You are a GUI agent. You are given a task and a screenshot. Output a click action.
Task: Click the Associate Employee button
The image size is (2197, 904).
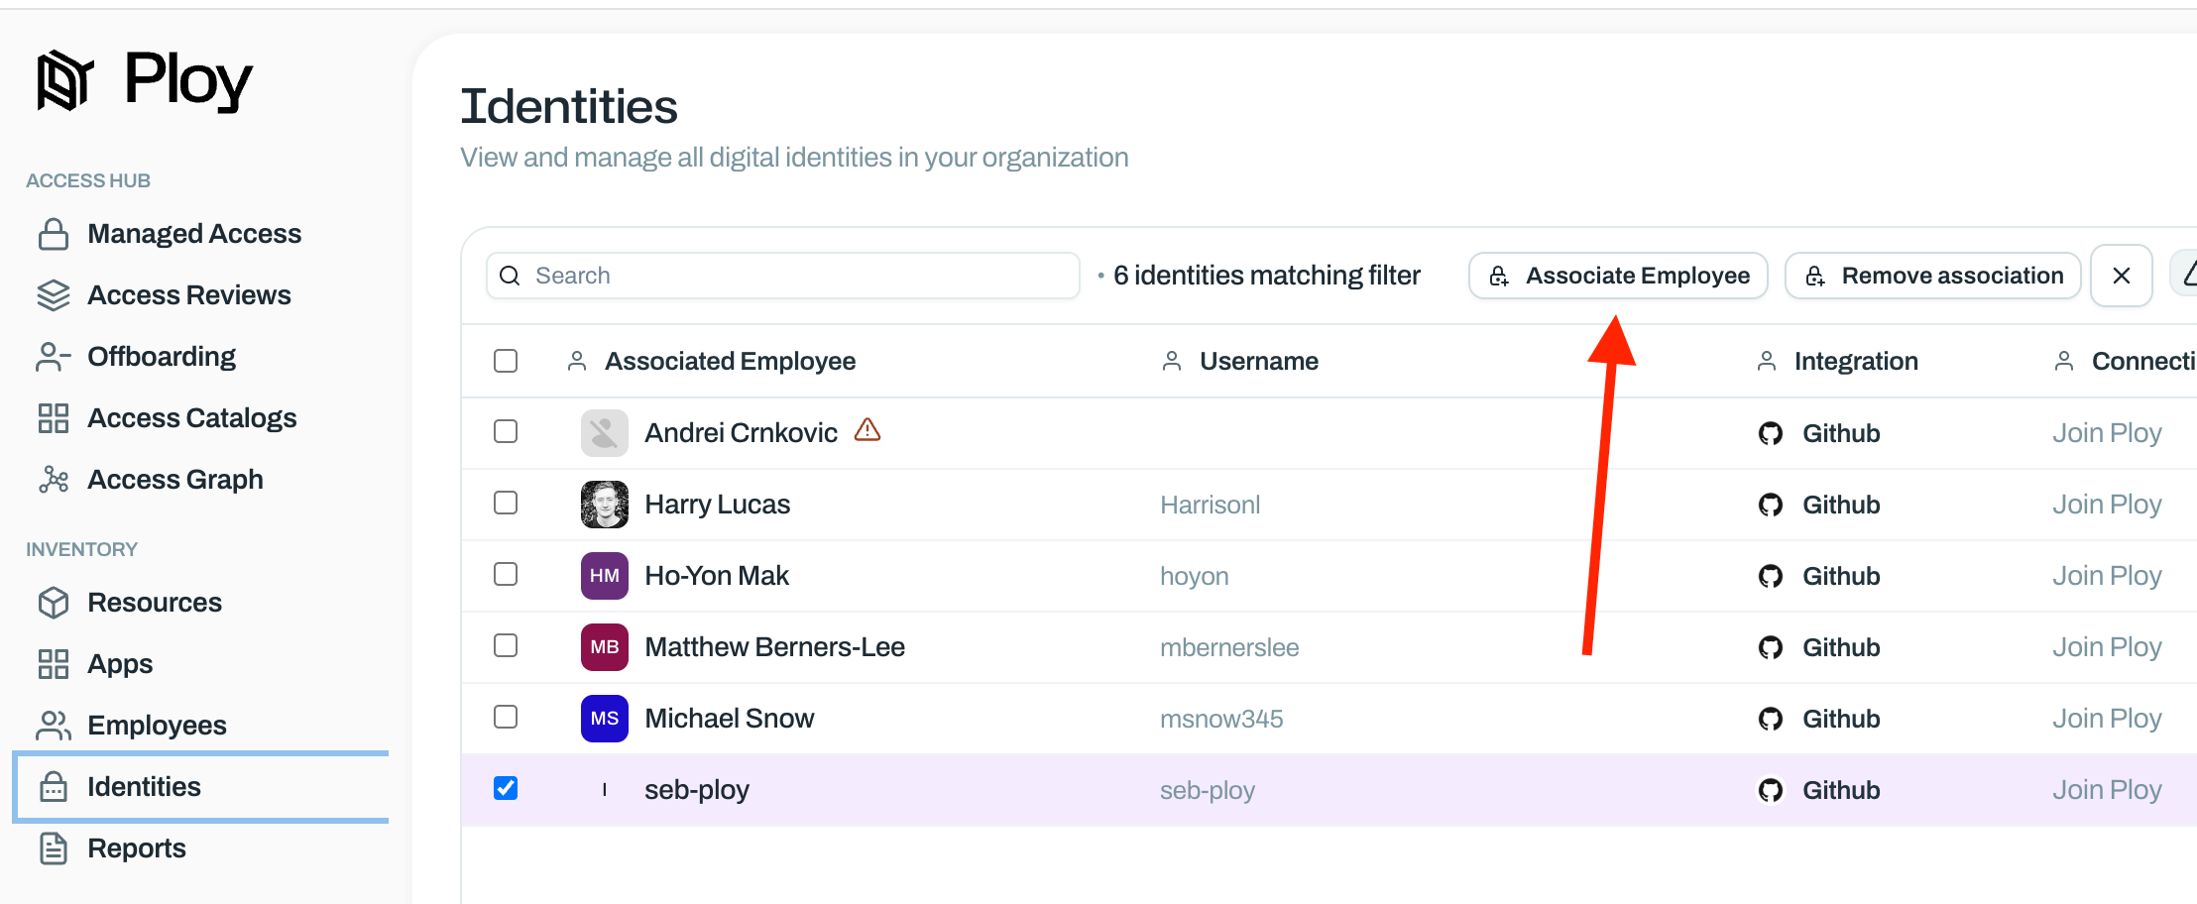coord(1618,276)
